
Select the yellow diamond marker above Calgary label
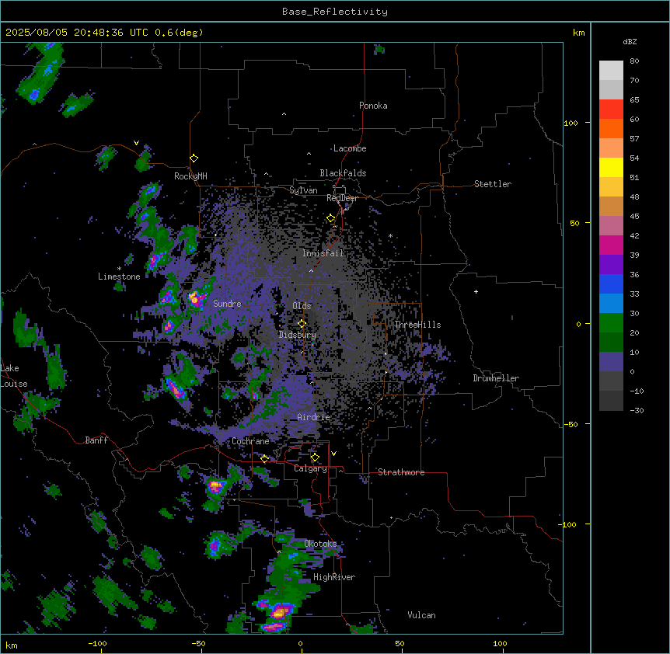coord(315,457)
